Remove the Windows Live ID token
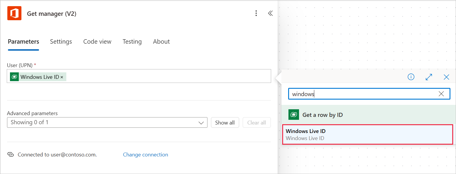 [62, 77]
